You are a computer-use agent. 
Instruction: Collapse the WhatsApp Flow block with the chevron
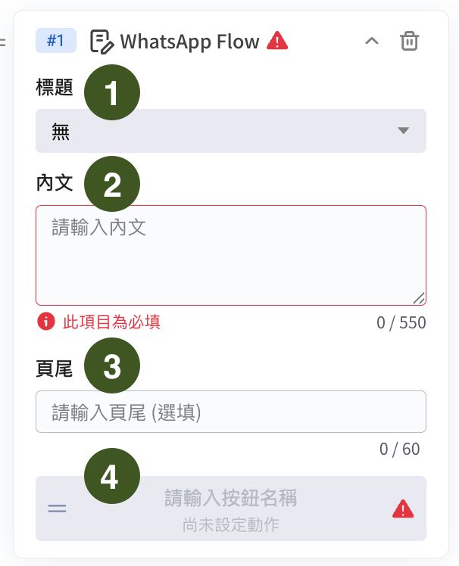pos(371,41)
